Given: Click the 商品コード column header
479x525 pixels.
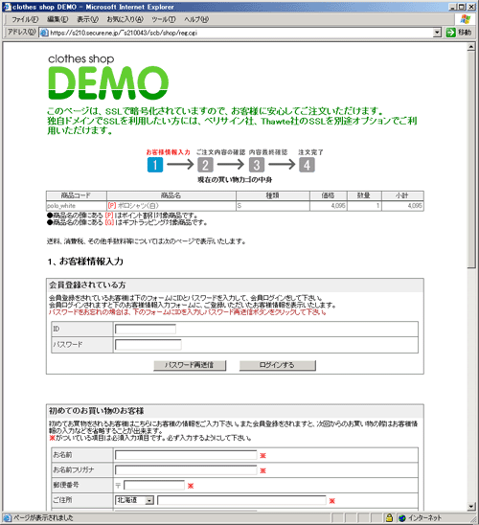Looking at the screenshot, I should [x=77, y=195].
